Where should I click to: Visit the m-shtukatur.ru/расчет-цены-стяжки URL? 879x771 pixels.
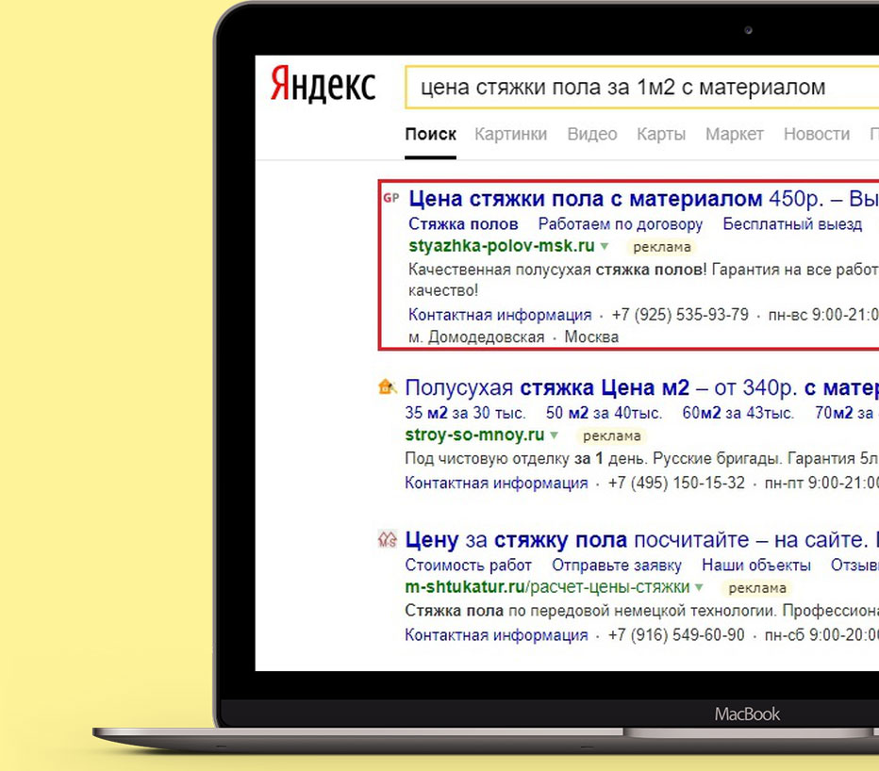(x=547, y=587)
